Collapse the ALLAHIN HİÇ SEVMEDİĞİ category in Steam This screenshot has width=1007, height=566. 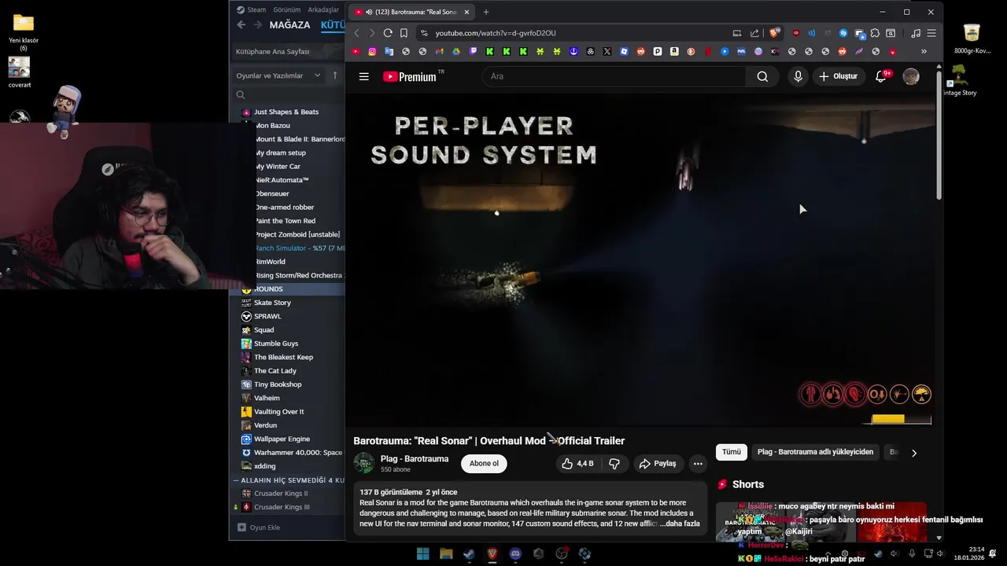pyautogui.click(x=236, y=480)
